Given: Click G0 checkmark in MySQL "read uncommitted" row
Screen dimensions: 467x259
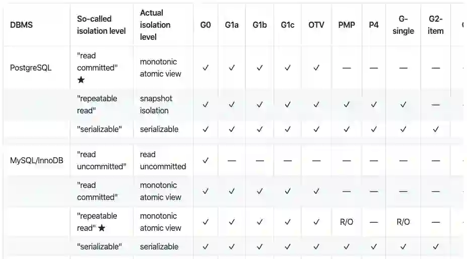Looking at the screenshot, I should (205, 161).
